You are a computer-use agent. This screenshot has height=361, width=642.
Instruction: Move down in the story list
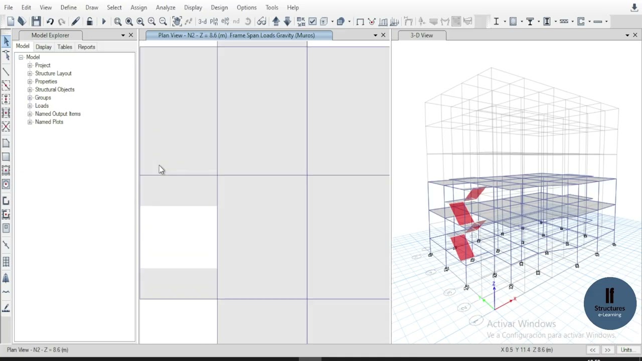[x=287, y=21]
